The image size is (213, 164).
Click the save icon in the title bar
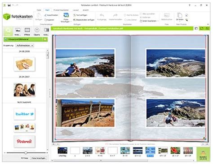(9, 5)
